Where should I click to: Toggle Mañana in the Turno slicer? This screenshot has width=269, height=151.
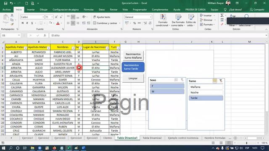206,87
